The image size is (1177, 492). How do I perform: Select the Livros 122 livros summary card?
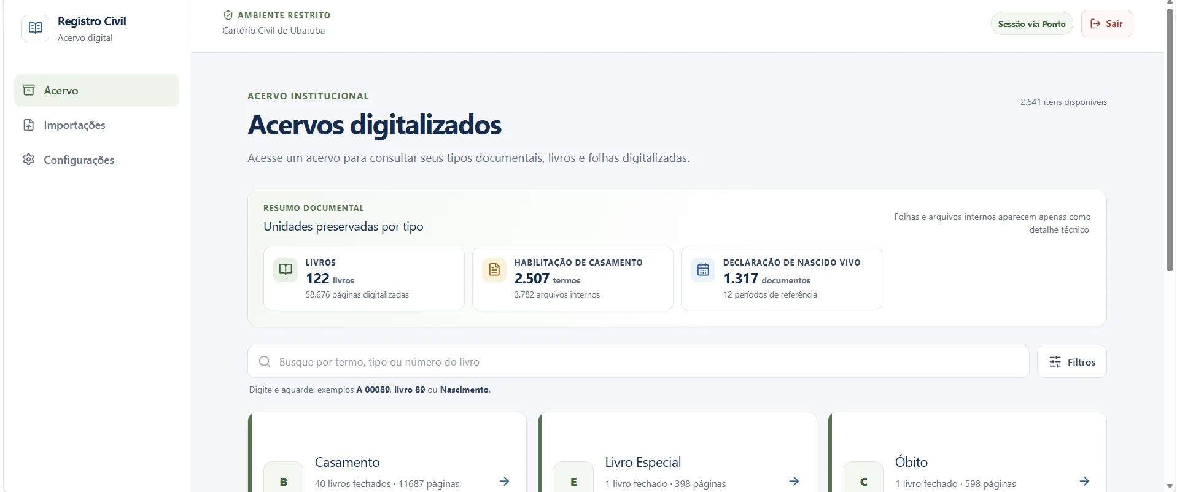(x=364, y=279)
